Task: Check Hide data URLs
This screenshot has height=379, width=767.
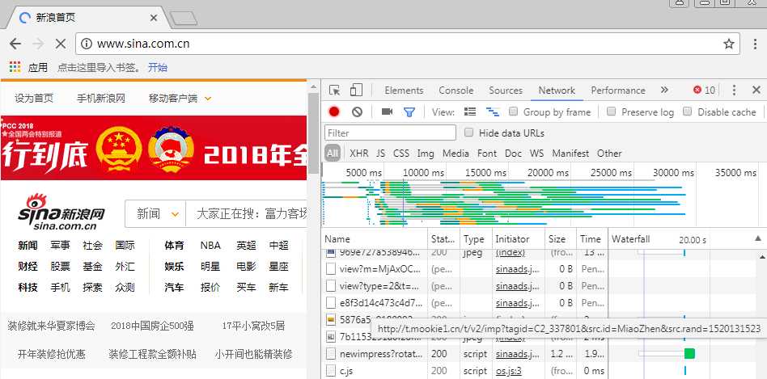Action: pos(468,133)
